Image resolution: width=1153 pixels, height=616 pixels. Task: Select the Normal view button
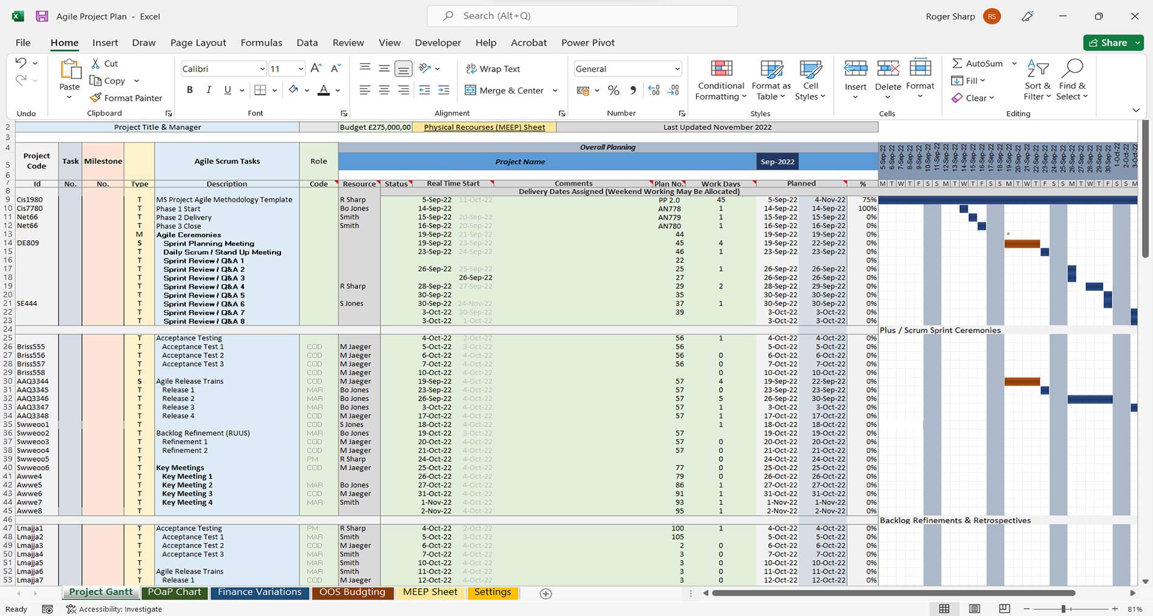tap(944, 609)
